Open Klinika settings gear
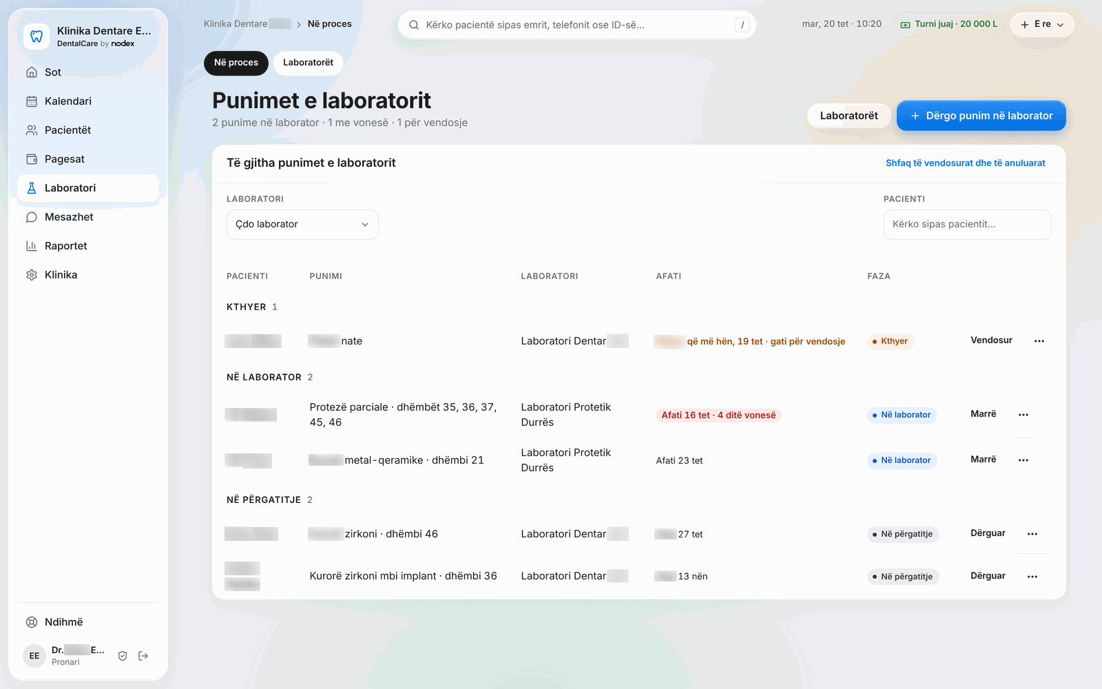This screenshot has width=1102, height=689. (32, 275)
